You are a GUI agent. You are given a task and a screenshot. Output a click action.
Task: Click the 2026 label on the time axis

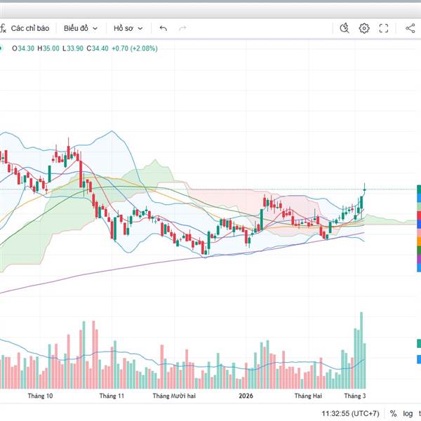pos(246,396)
